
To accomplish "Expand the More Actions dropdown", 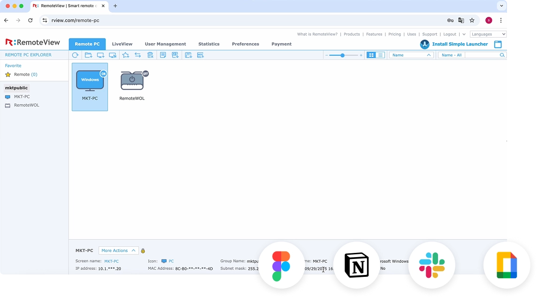I will tap(118, 251).
